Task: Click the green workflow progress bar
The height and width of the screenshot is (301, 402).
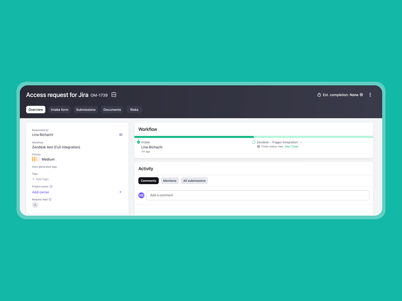Action: pyautogui.click(x=194, y=137)
